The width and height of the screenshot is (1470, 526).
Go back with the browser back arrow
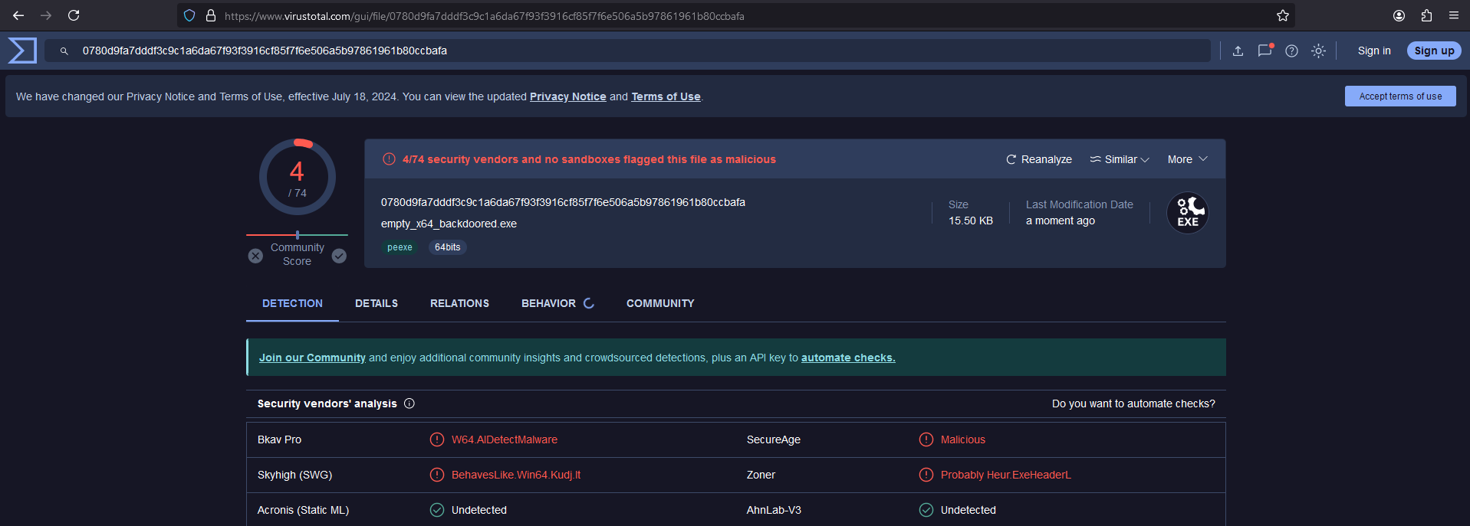coord(18,15)
